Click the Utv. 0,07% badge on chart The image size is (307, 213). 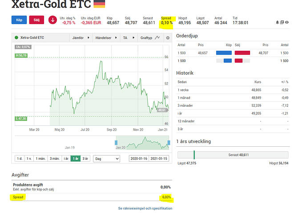click(23, 47)
